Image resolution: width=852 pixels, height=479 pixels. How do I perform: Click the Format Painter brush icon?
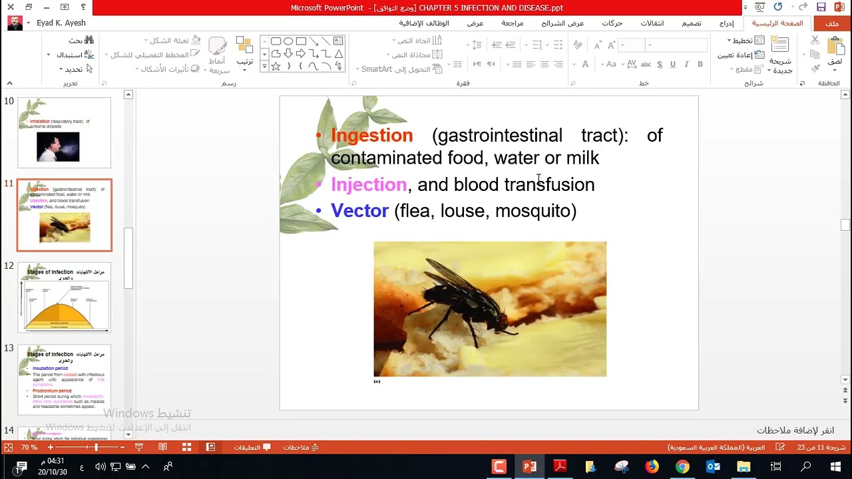tap(815, 69)
